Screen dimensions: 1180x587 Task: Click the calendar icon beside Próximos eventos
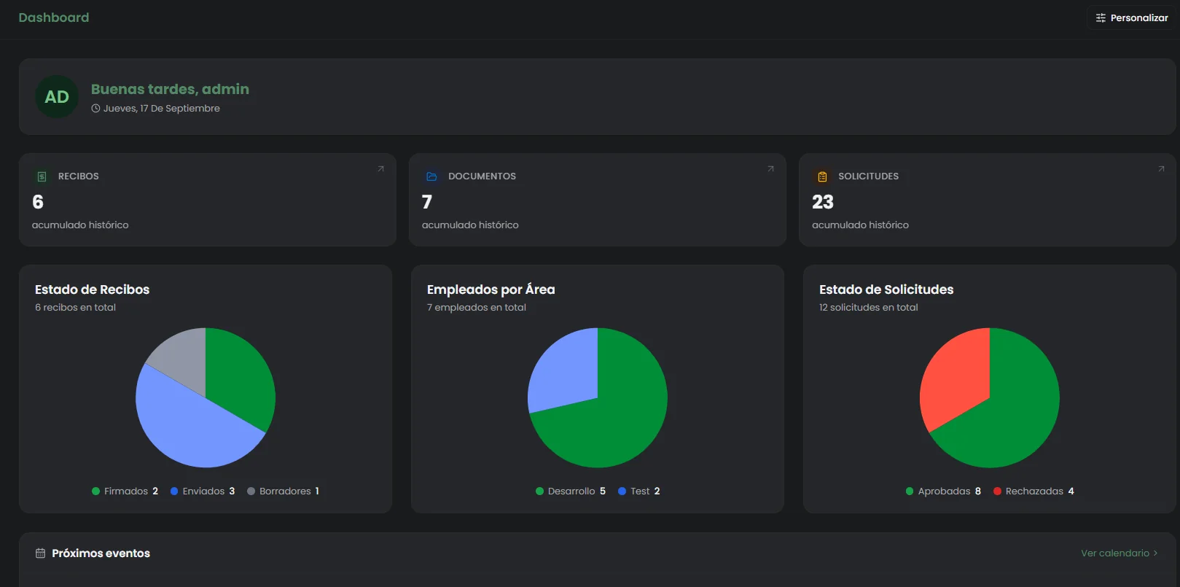(40, 553)
